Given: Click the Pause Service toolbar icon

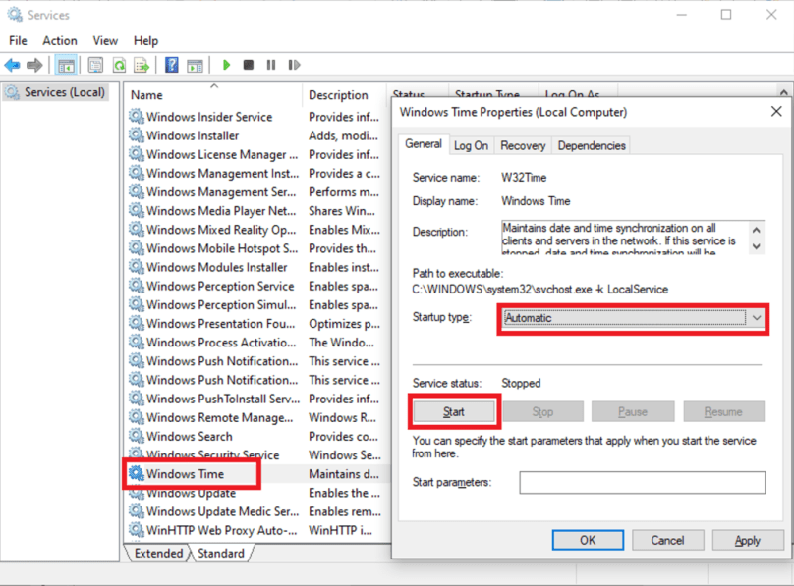Looking at the screenshot, I should pyautogui.click(x=272, y=65).
